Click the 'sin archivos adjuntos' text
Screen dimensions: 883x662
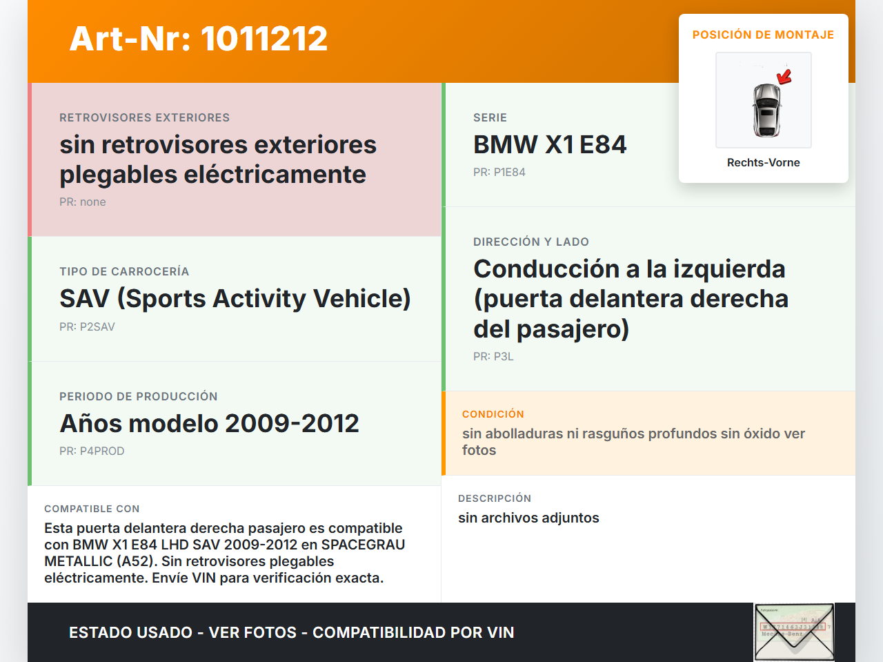528,518
